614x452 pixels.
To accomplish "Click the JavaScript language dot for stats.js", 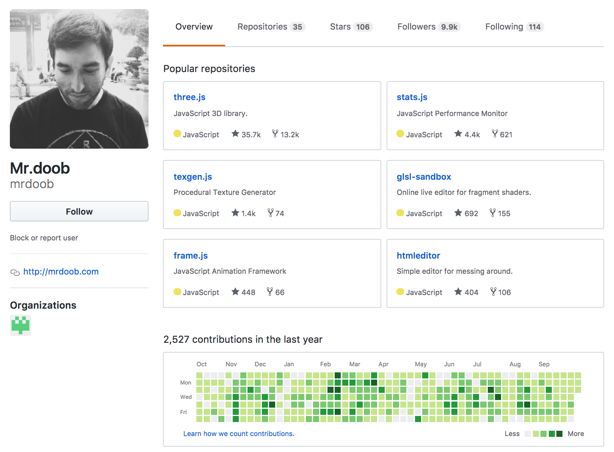I will point(400,133).
